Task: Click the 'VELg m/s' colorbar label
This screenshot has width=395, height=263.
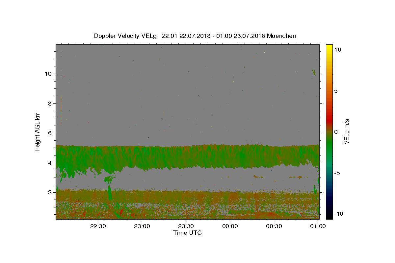Action: pos(347,132)
